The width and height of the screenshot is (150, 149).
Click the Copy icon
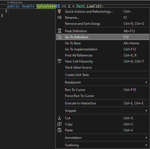59,124
